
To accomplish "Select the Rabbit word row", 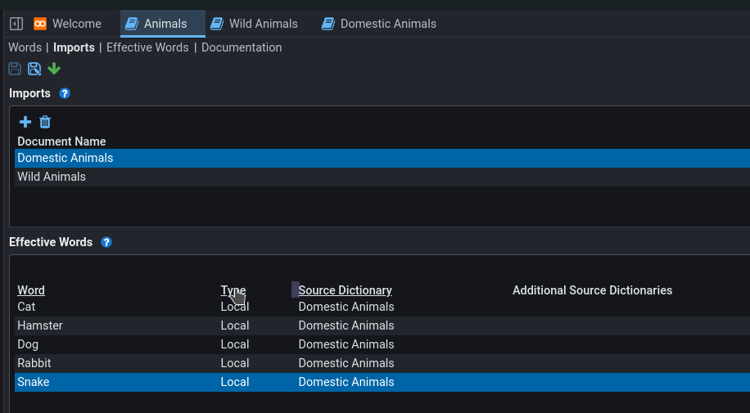I will pyautogui.click(x=34, y=363).
